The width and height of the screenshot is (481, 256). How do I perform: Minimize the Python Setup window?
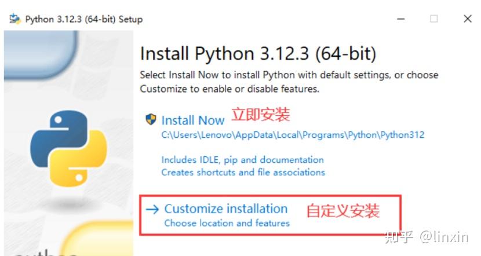[x=400, y=19]
